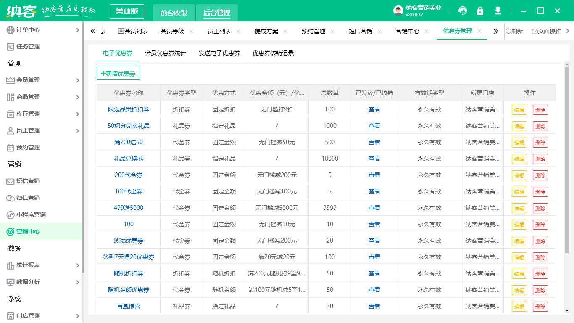
Task: Open 查看 link for the 满200送50 coupon
Action: coord(374,142)
